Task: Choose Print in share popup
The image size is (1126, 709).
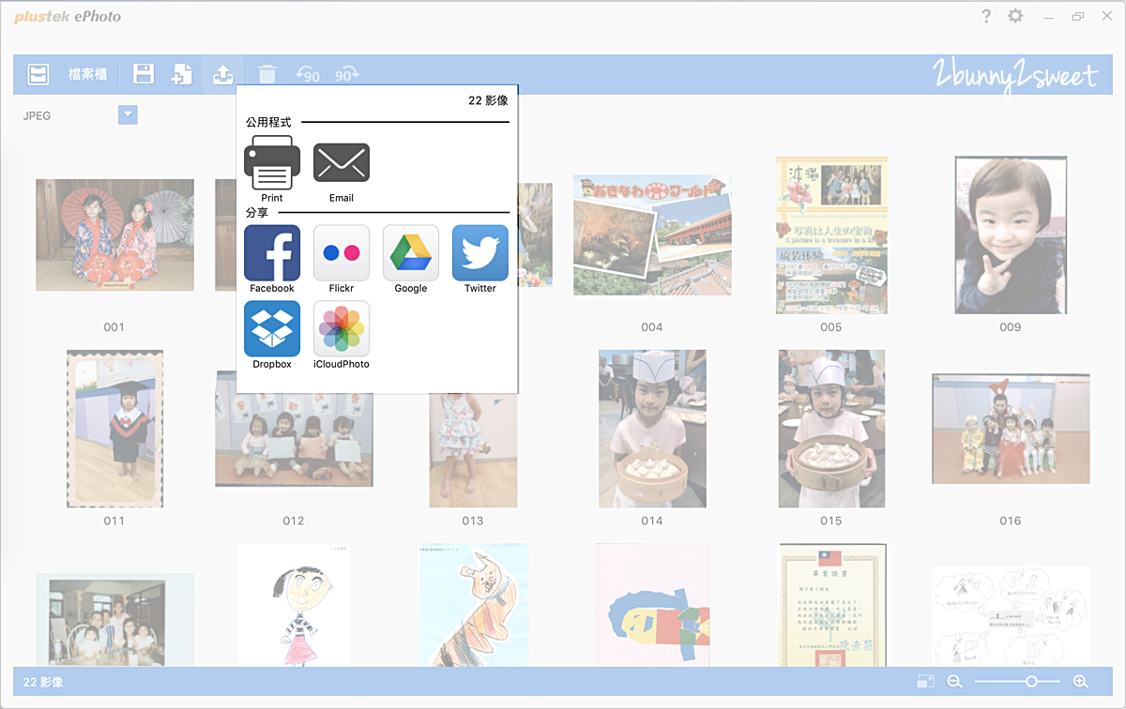Action: (272, 169)
